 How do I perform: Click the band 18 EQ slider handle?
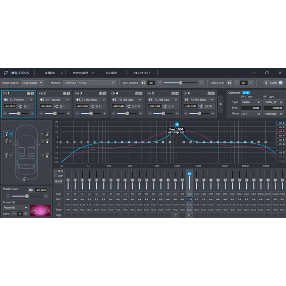189,174
